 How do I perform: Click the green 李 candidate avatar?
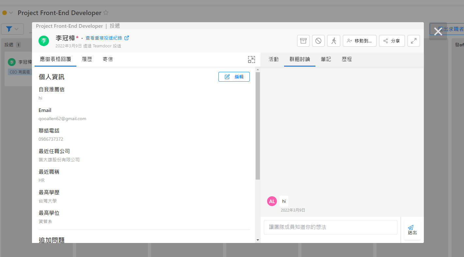pos(44,41)
